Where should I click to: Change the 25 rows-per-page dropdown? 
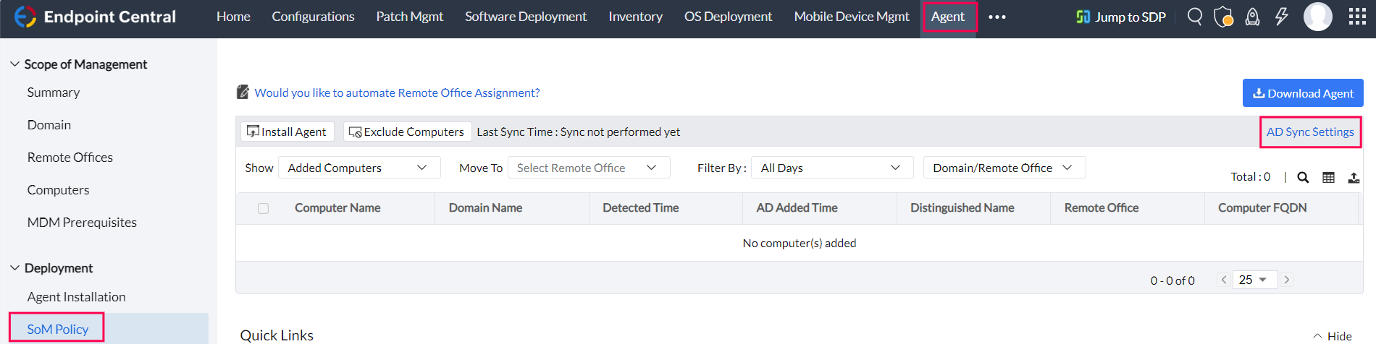click(x=1254, y=280)
